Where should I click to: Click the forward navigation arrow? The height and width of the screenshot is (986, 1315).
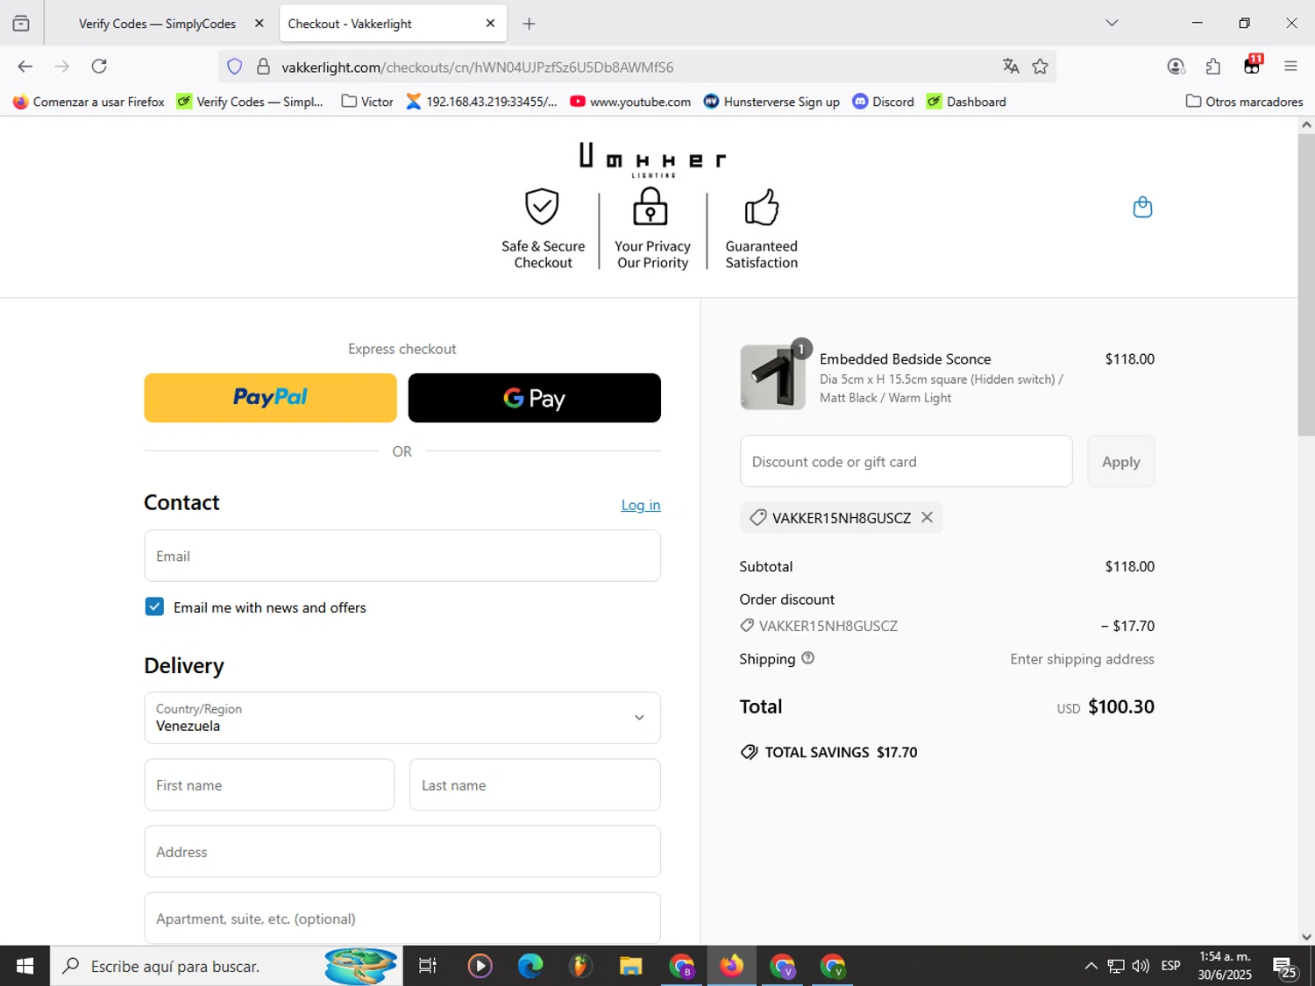pyautogui.click(x=61, y=67)
